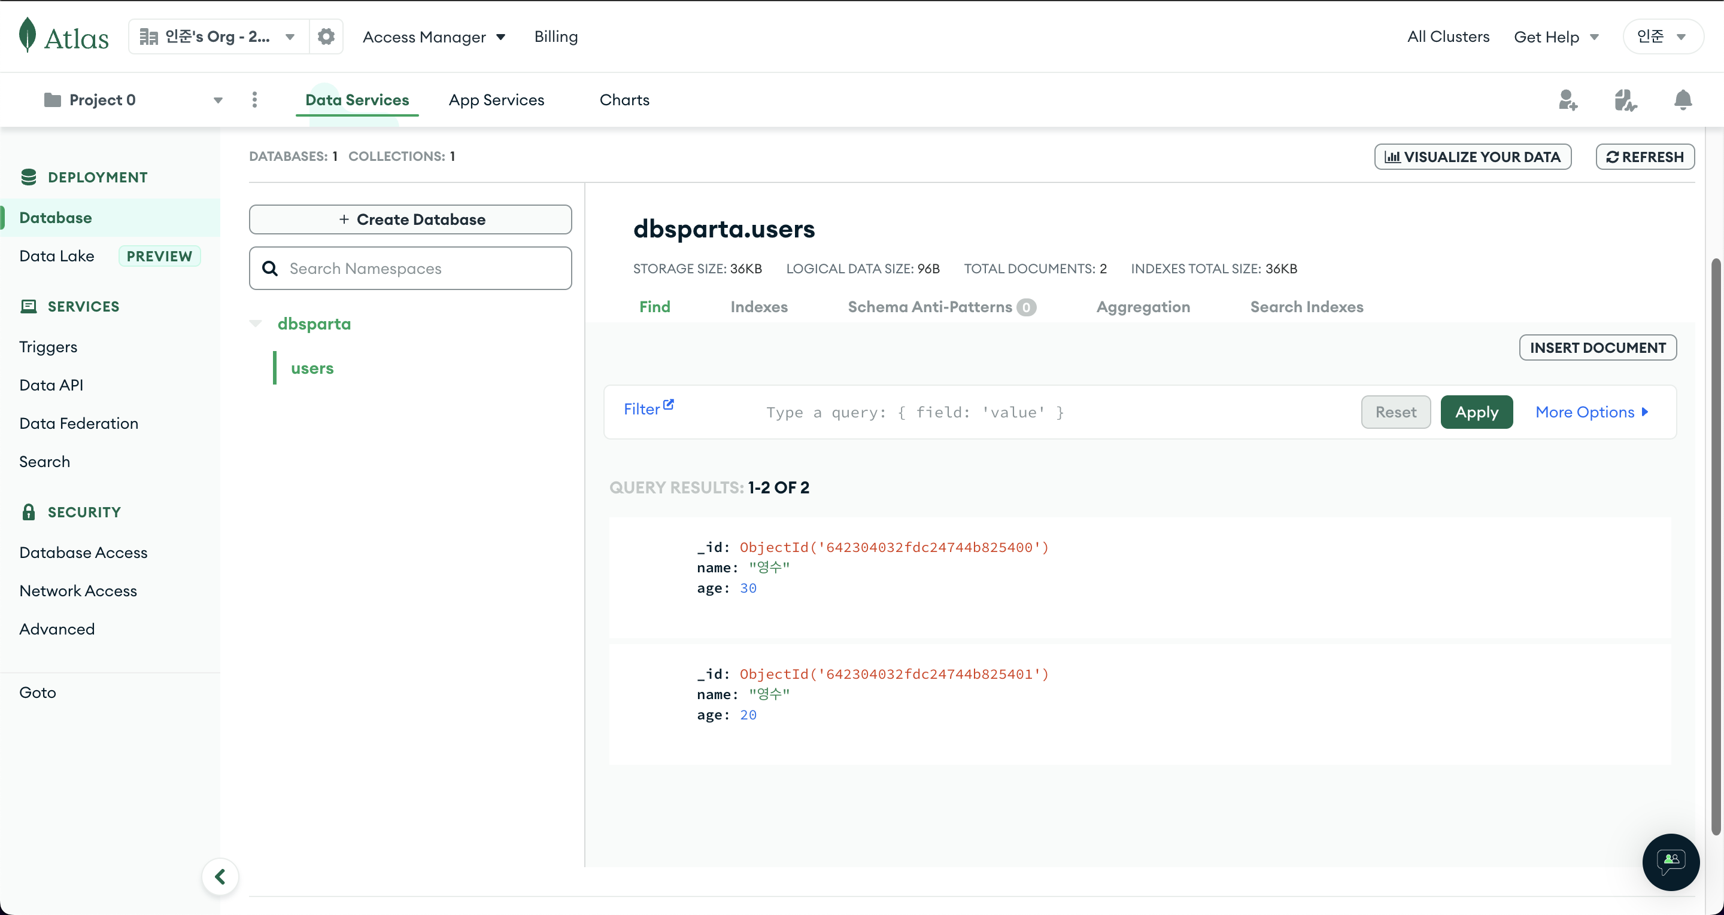Open the Indexes tab
Screen dimensions: 1724x915
(x=759, y=306)
